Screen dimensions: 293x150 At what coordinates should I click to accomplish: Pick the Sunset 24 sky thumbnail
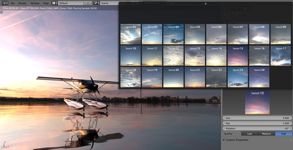click(259, 77)
